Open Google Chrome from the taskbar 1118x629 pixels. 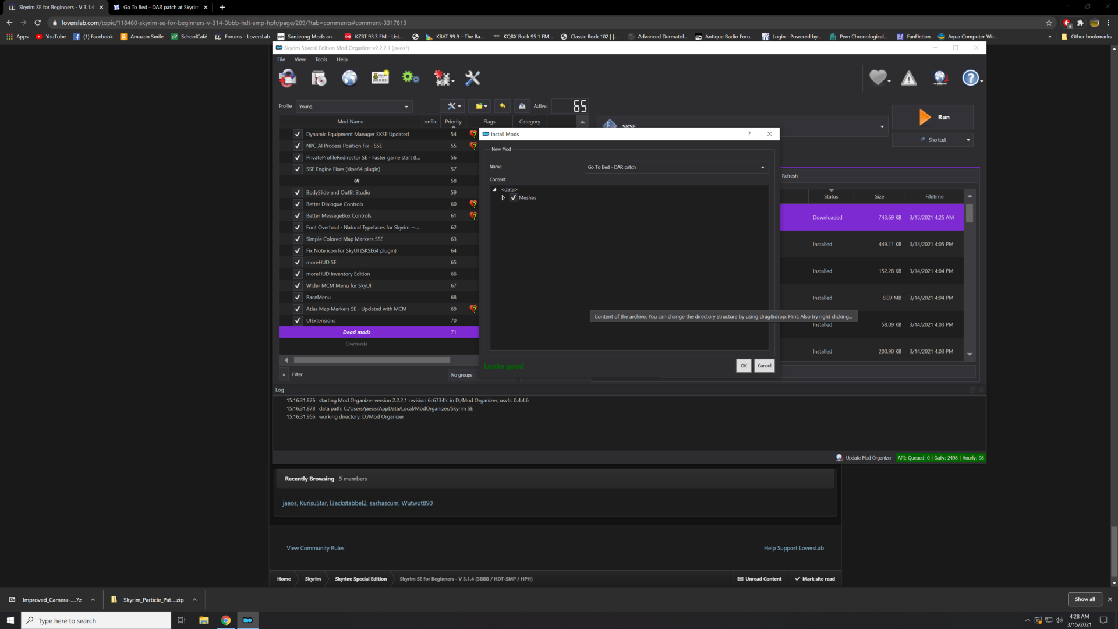pos(226,620)
